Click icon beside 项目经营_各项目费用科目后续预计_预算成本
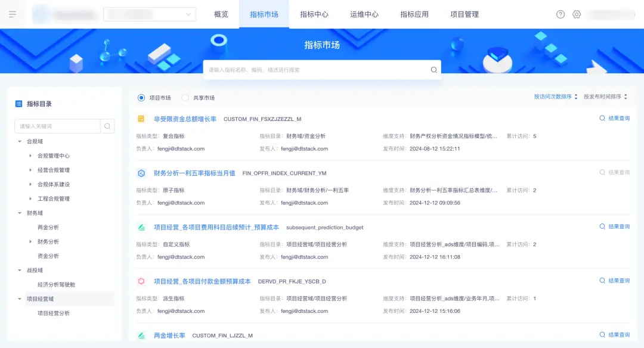This screenshot has height=348, width=644. 141,228
